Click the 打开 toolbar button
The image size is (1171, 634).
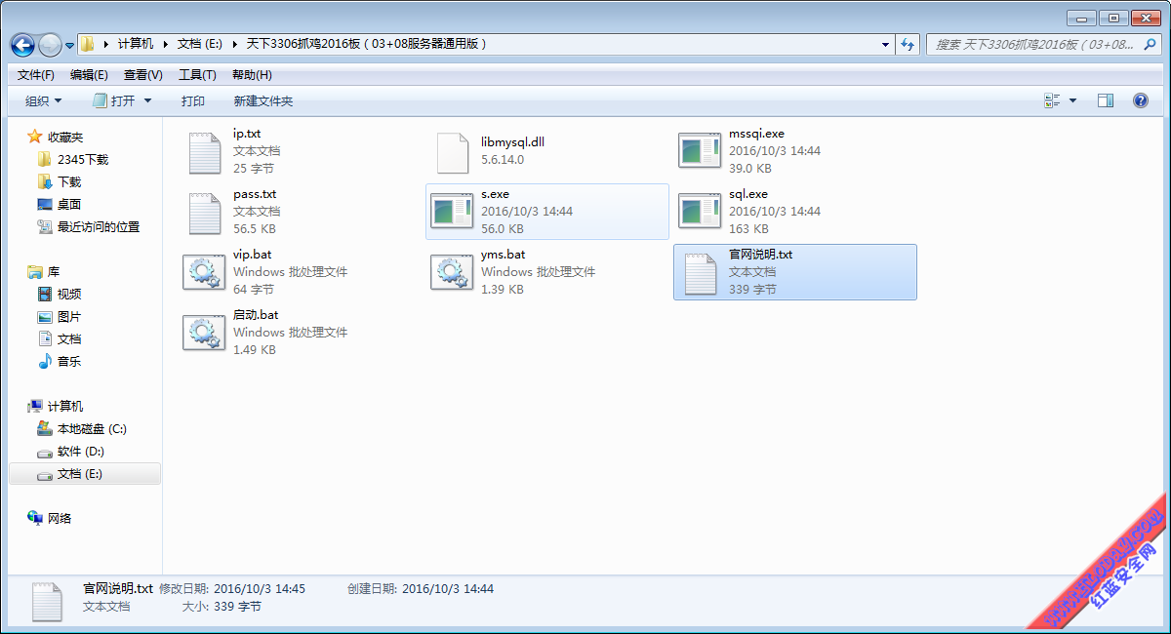(x=115, y=100)
